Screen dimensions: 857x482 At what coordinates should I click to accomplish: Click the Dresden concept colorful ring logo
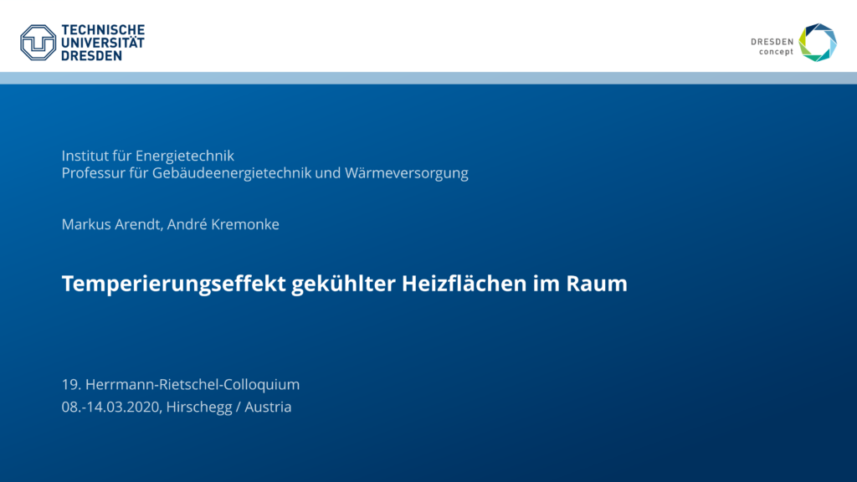point(817,43)
